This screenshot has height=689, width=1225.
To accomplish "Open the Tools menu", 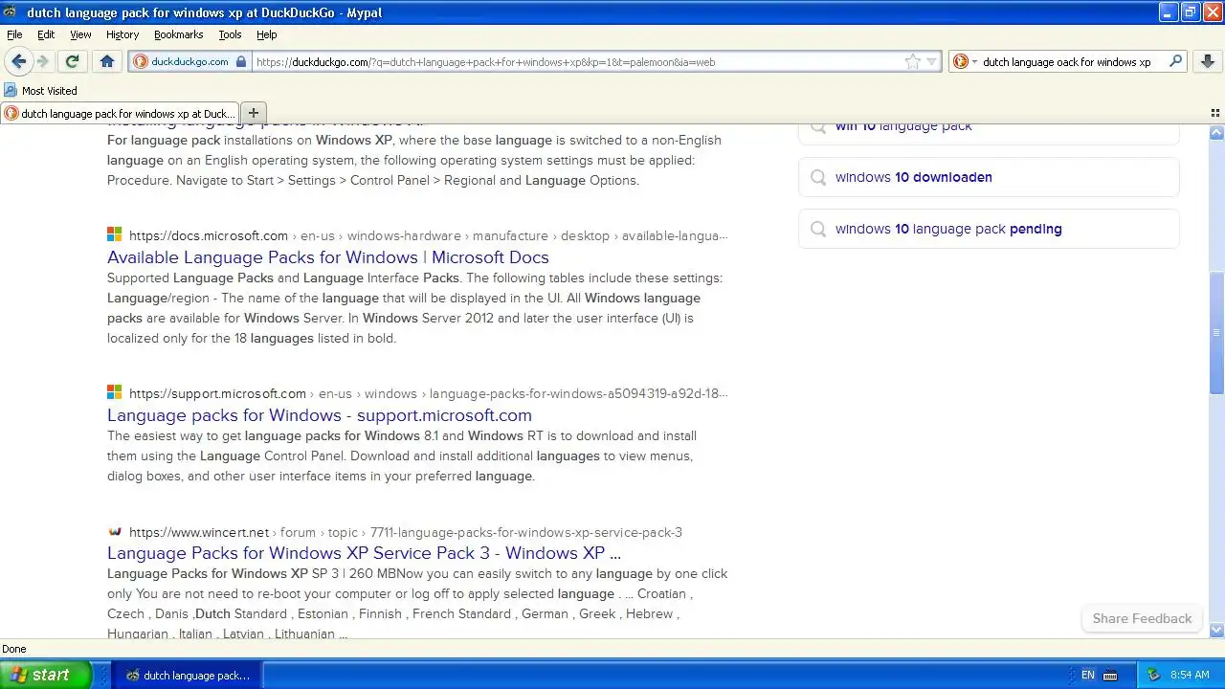I will pos(230,34).
